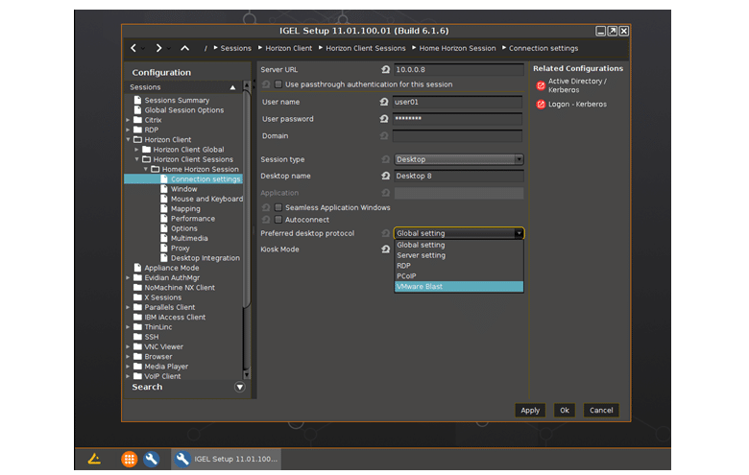Click the Domain field revert icon
The height and width of the screenshot is (475, 749).
(x=384, y=136)
